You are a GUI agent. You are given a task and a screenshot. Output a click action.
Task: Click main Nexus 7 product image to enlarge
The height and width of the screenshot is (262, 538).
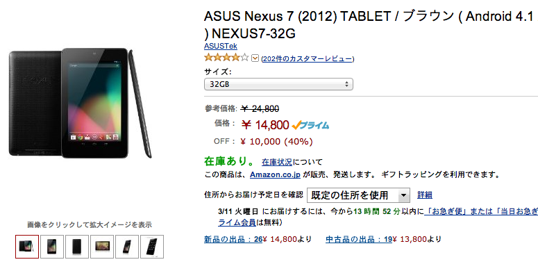click(x=80, y=103)
